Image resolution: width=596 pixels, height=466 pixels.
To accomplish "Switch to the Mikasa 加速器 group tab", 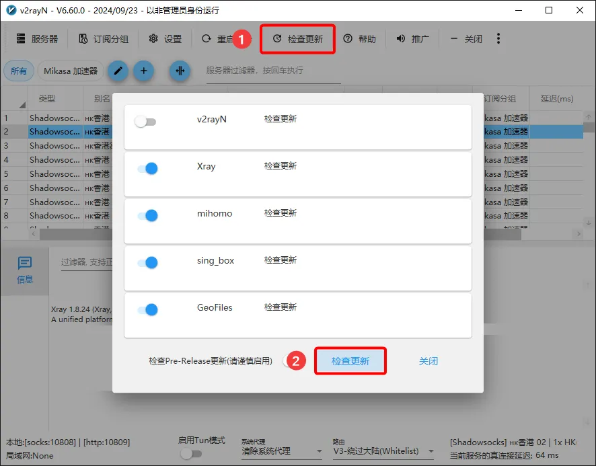I will tap(71, 71).
